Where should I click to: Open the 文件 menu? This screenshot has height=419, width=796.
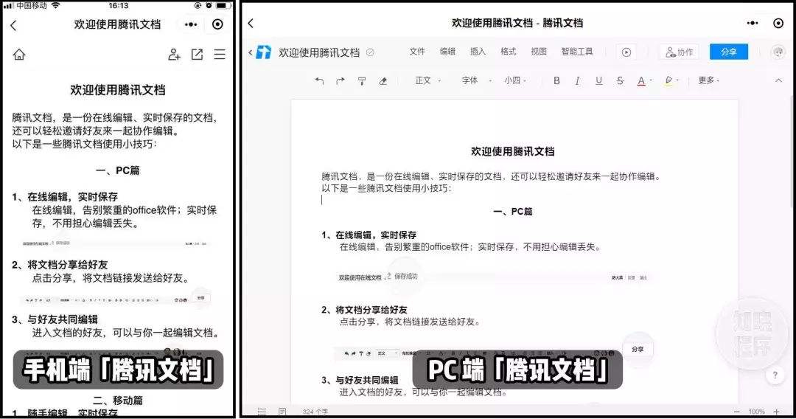(417, 52)
